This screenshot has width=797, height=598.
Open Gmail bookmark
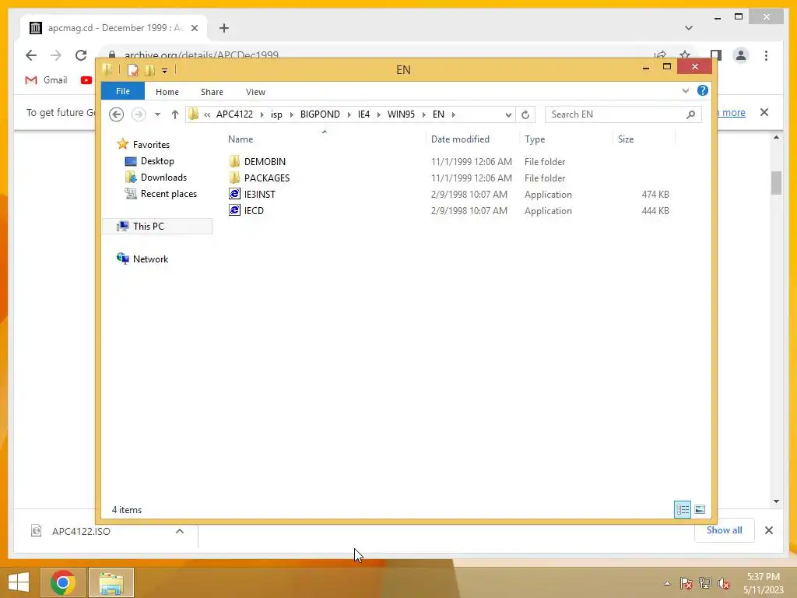(46, 80)
